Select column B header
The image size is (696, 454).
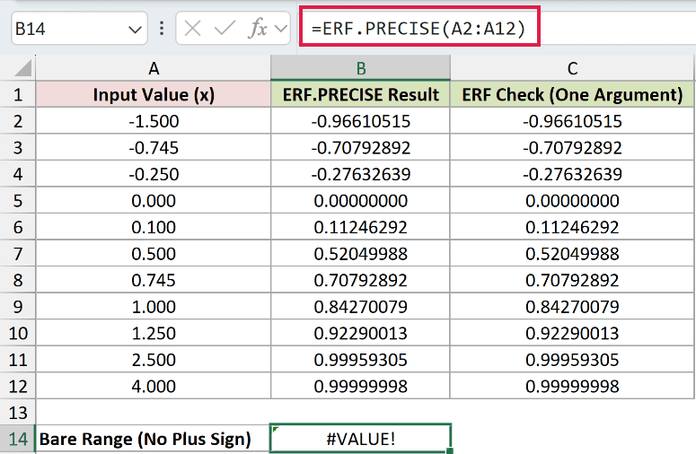(x=360, y=68)
